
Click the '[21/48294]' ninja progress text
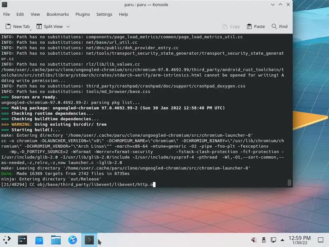click(14, 184)
